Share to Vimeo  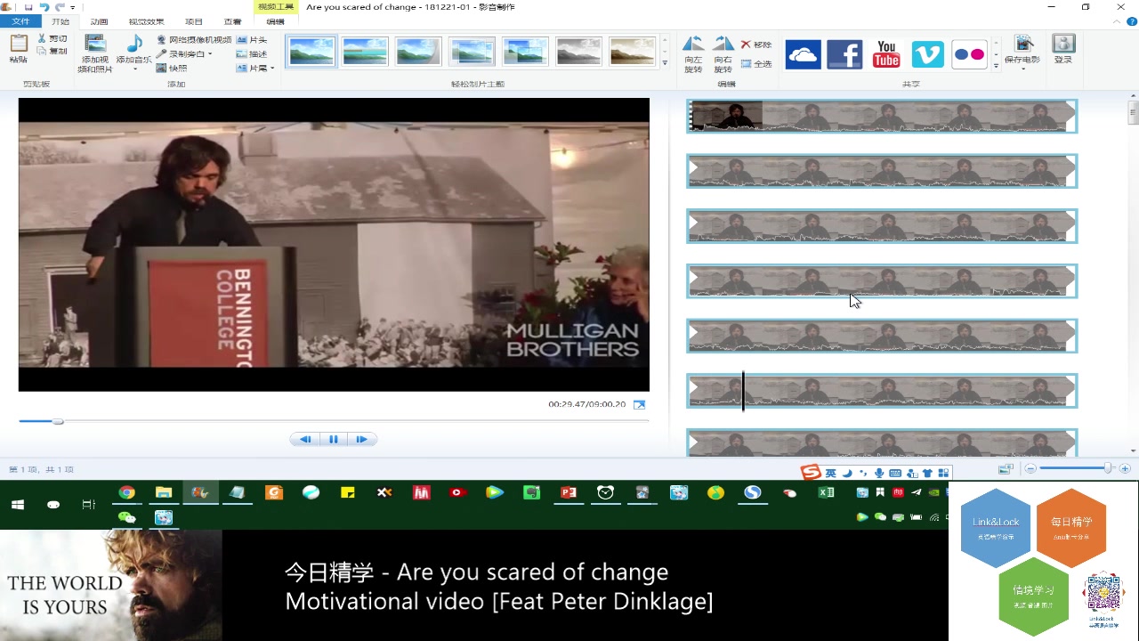927,55
